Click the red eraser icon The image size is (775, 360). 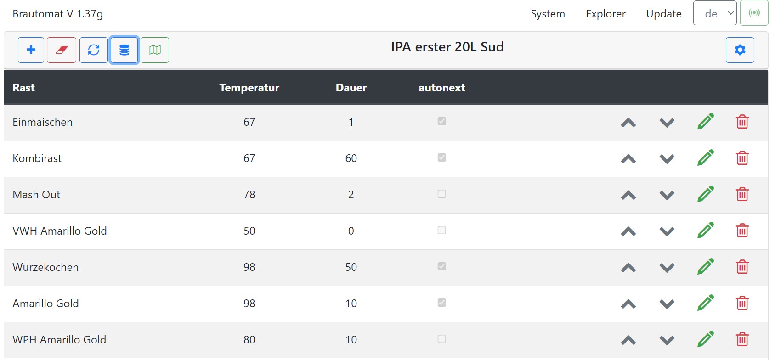(x=62, y=50)
